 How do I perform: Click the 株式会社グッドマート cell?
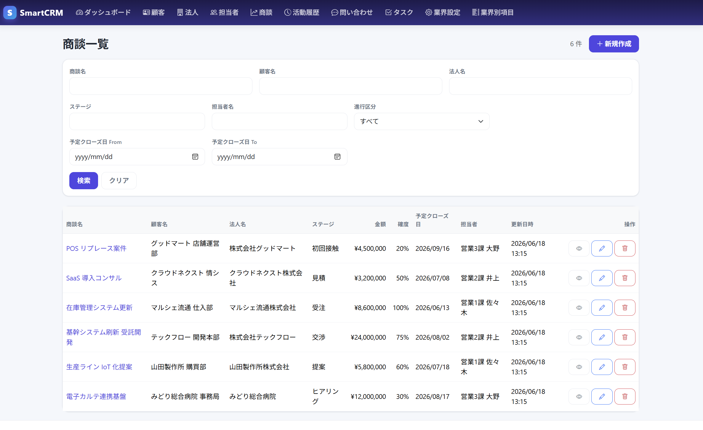click(262, 248)
